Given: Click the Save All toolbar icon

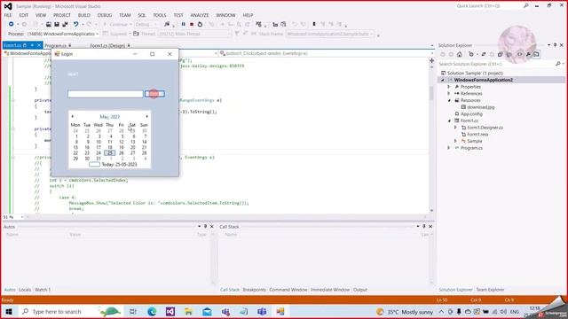Looking at the screenshot, I should [65, 24].
